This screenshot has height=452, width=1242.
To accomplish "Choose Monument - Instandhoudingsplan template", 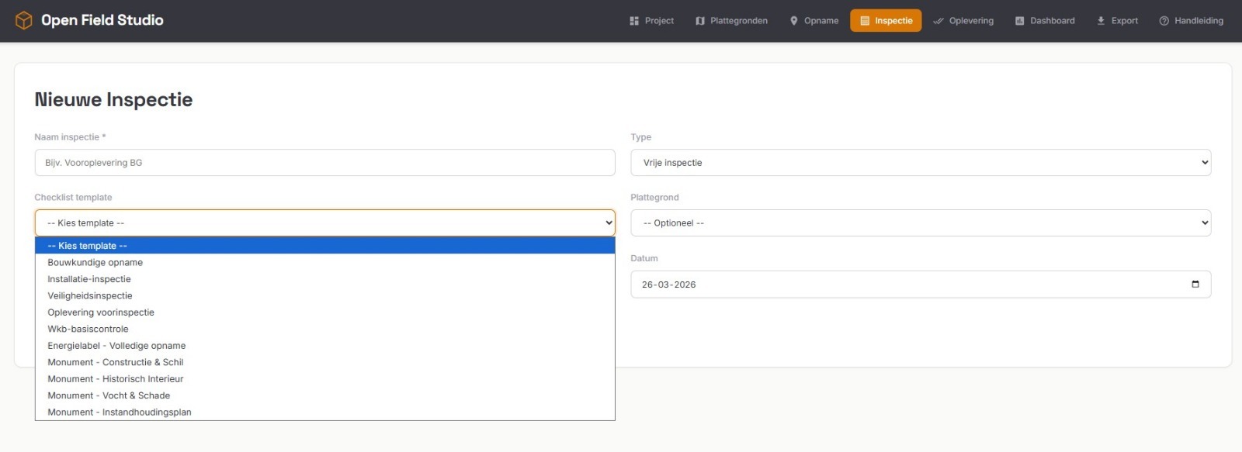I will click(x=120, y=412).
